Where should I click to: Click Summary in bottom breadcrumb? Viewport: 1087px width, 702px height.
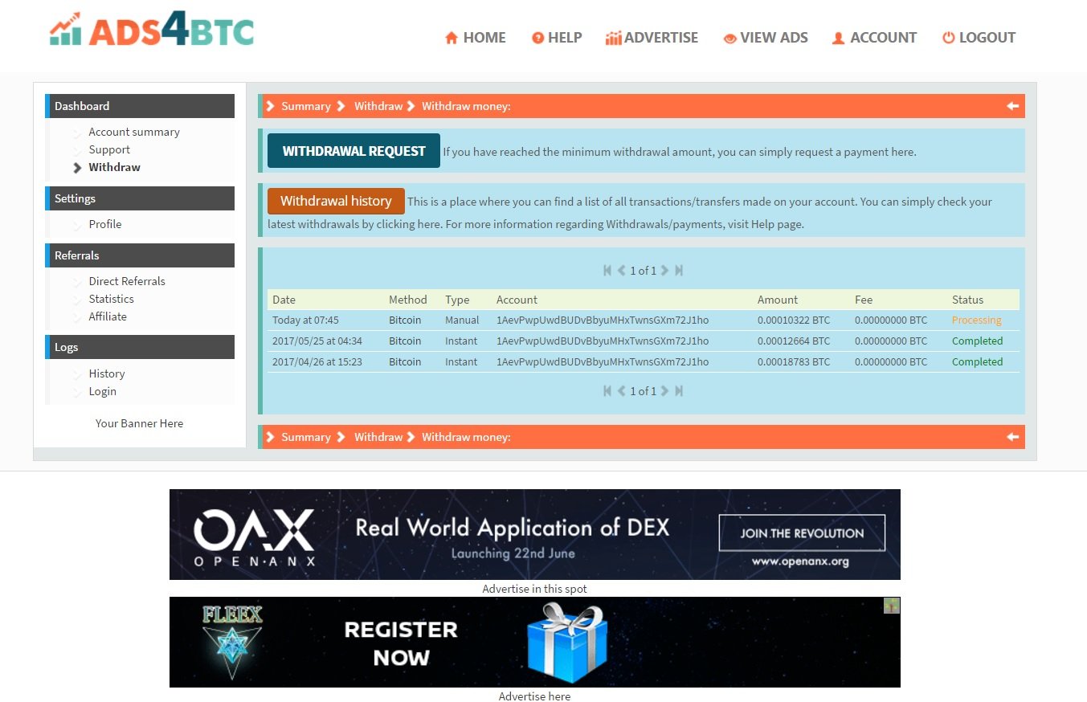tap(306, 437)
